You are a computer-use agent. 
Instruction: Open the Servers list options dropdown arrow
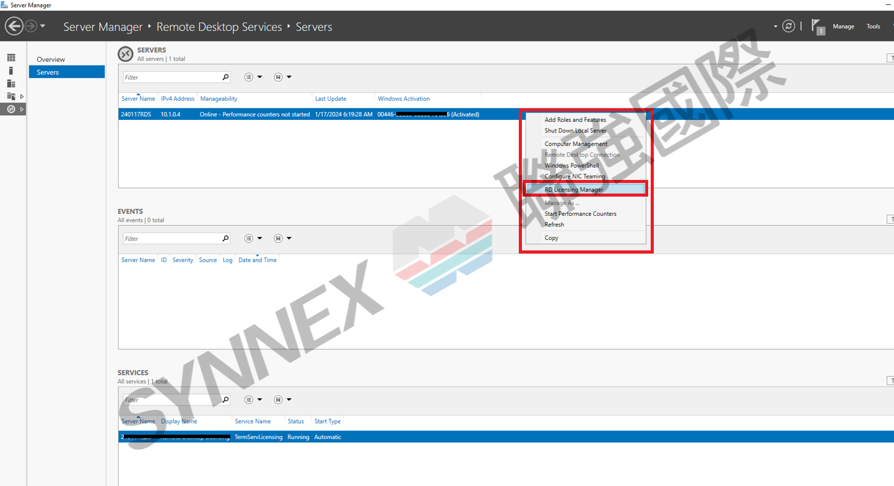pos(259,77)
